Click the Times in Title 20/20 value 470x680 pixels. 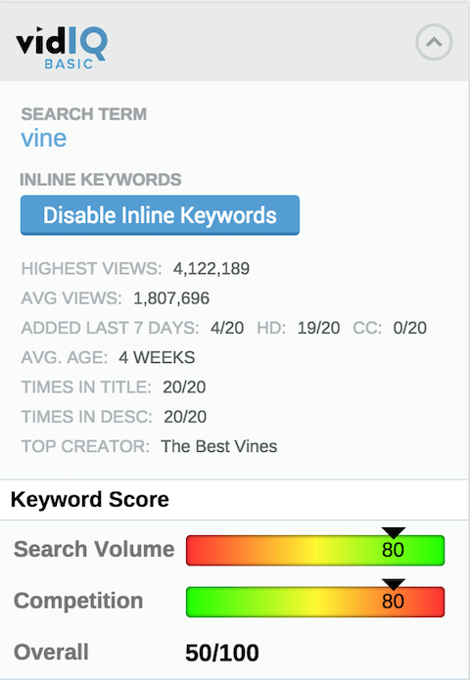[x=184, y=386]
